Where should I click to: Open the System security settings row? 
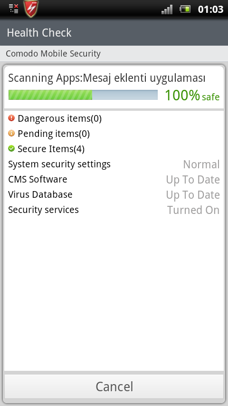pos(114,164)
